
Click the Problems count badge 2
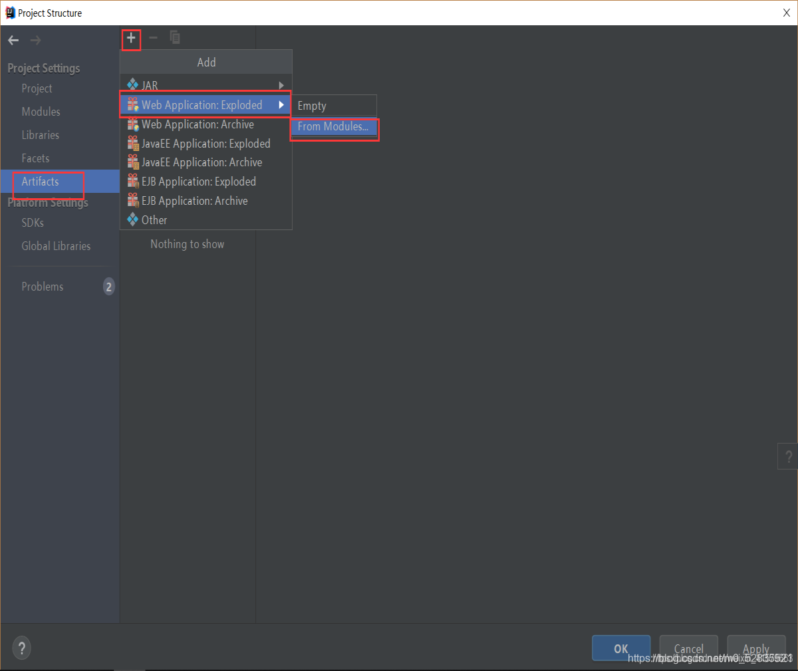pyautogui.click(x=108, y=287)
